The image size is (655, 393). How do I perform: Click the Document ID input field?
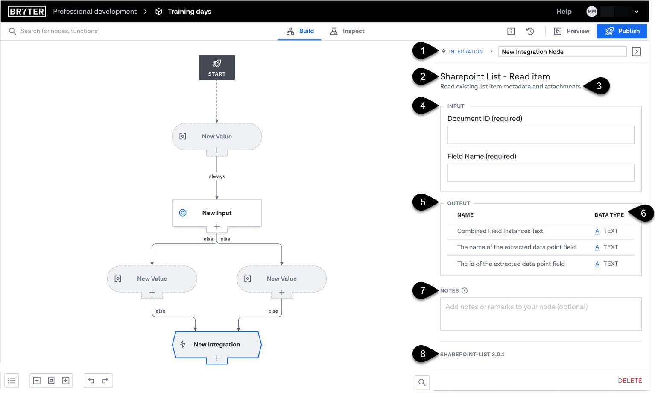541,135
